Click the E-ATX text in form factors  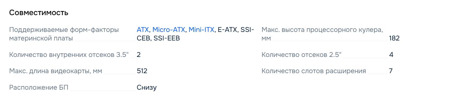pyautogui.click(x=227, y=30)
